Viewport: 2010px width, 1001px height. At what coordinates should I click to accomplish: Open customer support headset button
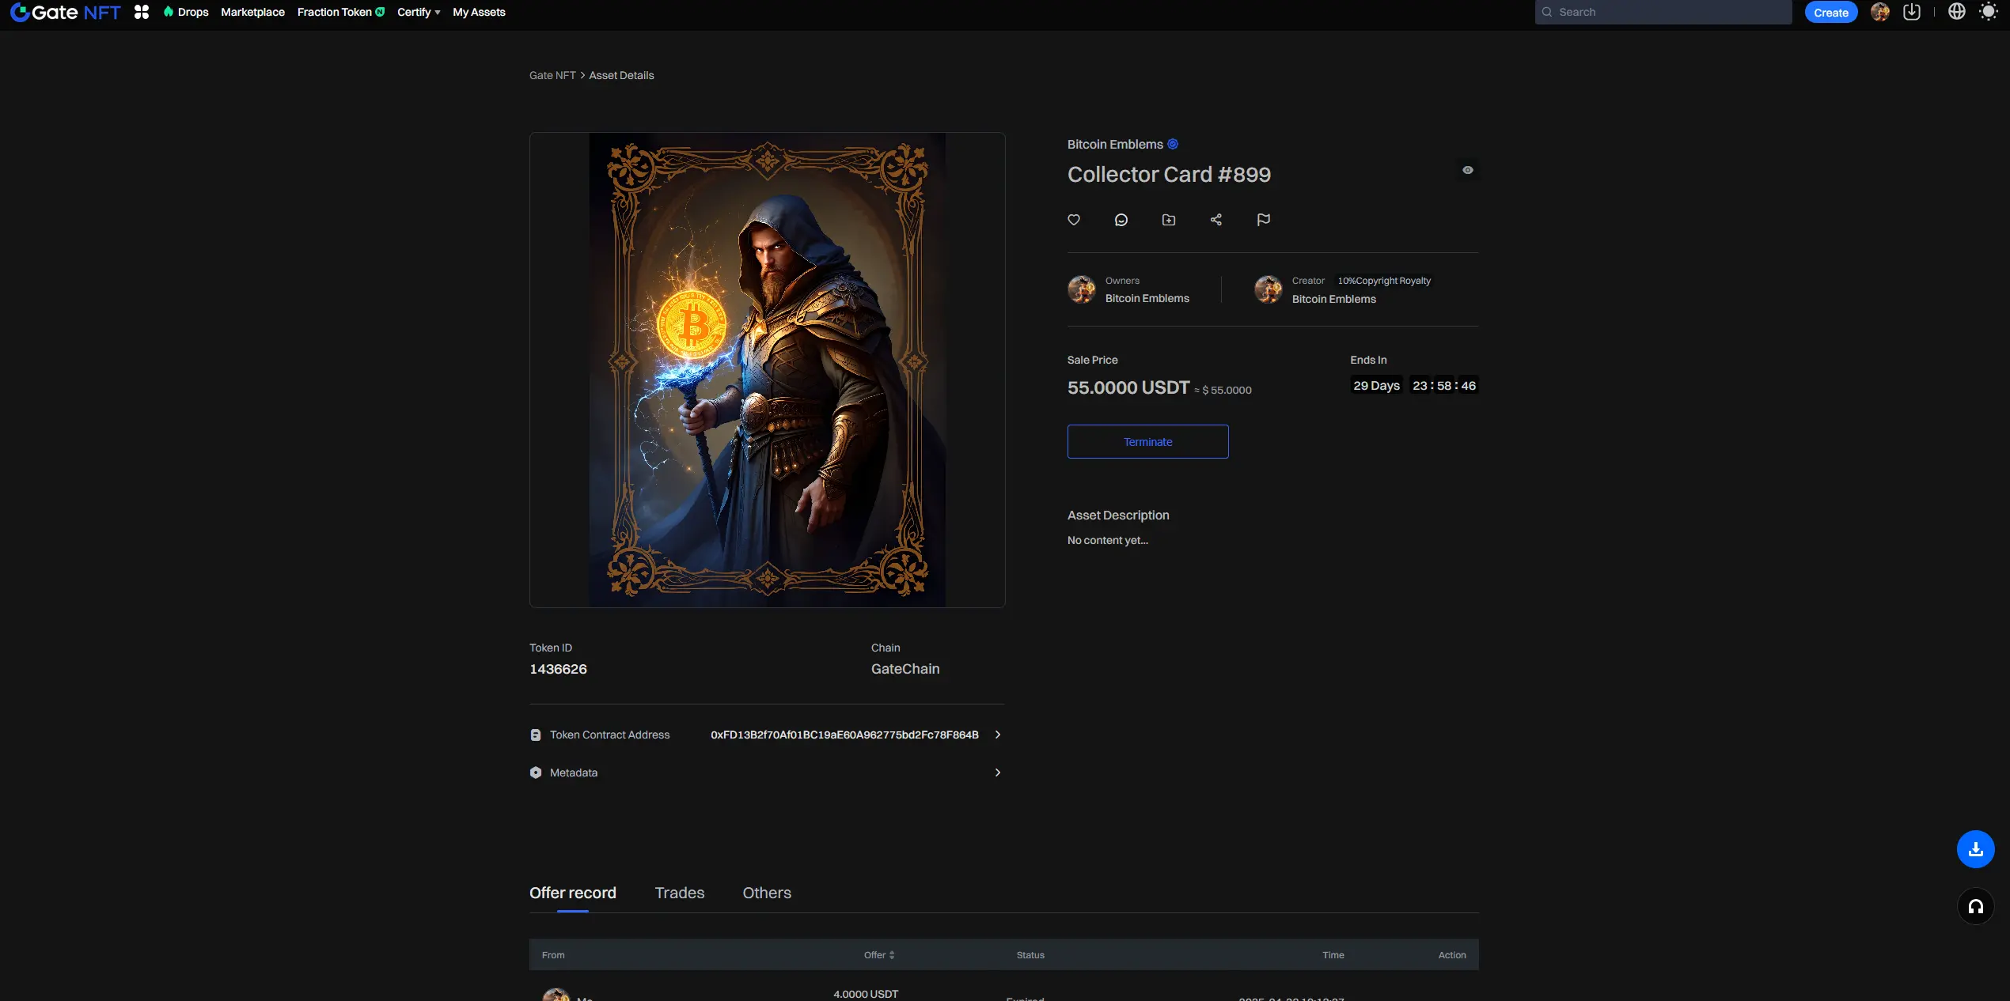coord(1976,906)
